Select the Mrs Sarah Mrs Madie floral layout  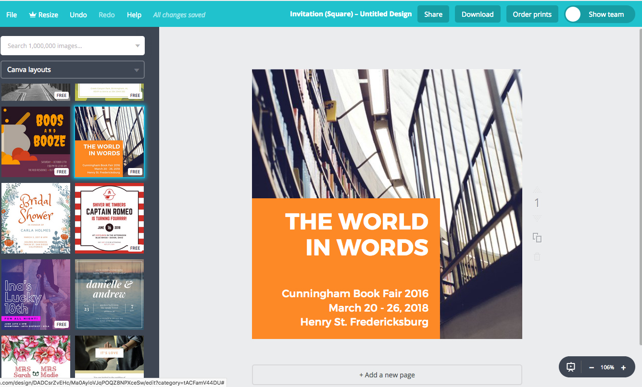tap(36, 357)
